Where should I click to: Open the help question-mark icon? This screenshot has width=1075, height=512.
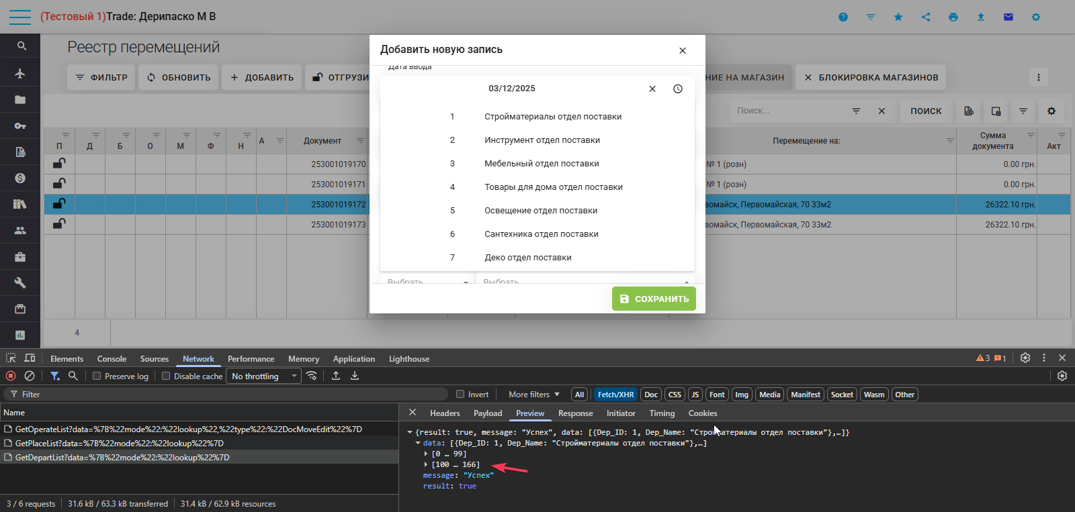click(x=843, y=17)
